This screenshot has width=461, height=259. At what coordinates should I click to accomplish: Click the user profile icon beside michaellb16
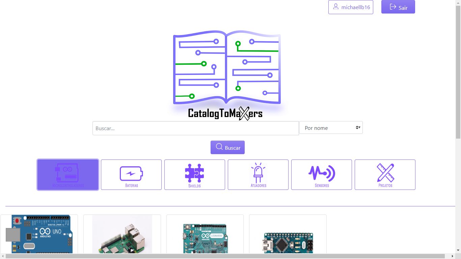click(336, 7)
